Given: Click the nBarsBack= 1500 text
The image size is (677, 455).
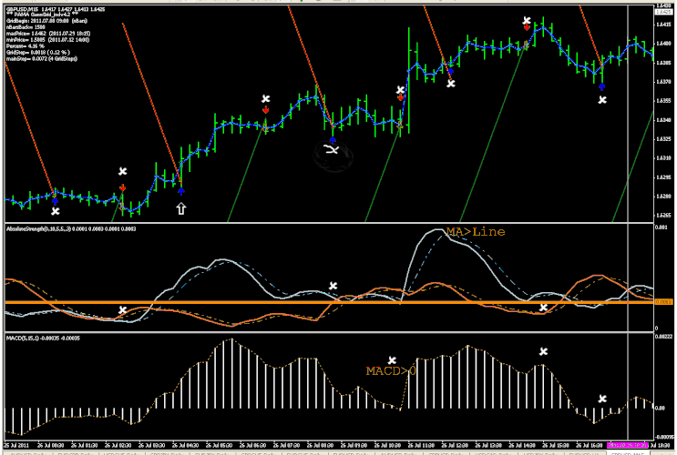Looking at the screenshot, I should point(26,27).
